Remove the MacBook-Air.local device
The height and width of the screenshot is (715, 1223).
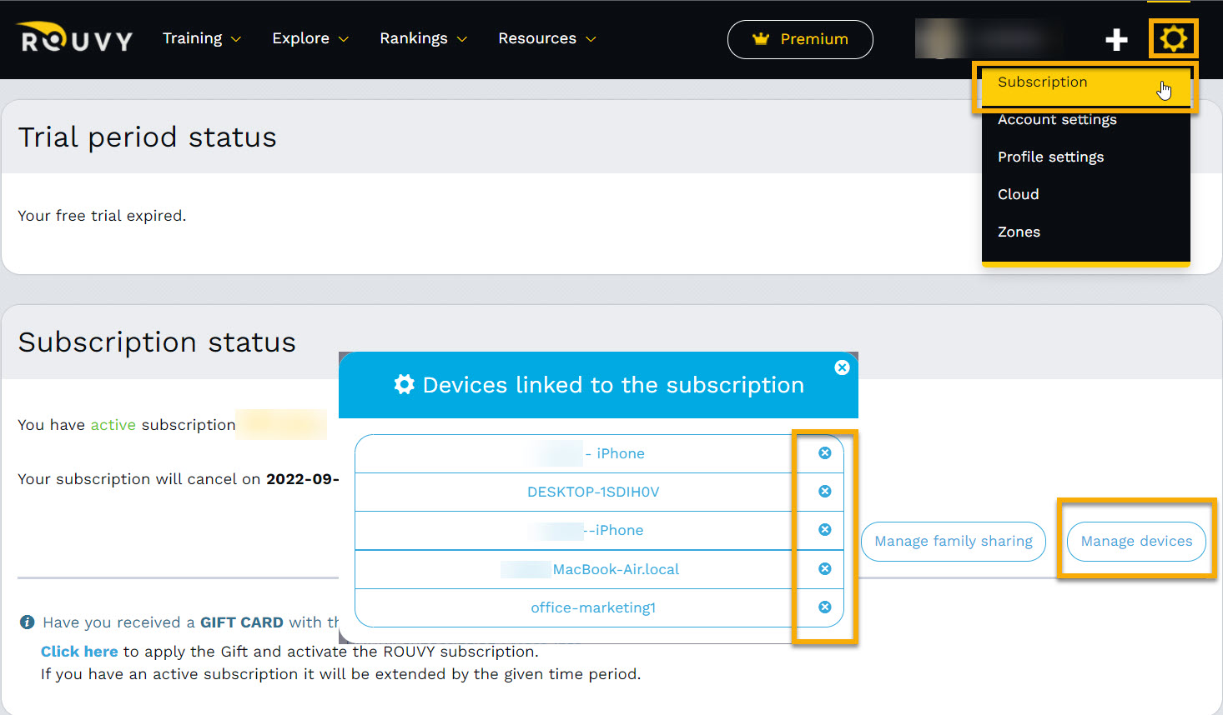click(x=825, y=568)
